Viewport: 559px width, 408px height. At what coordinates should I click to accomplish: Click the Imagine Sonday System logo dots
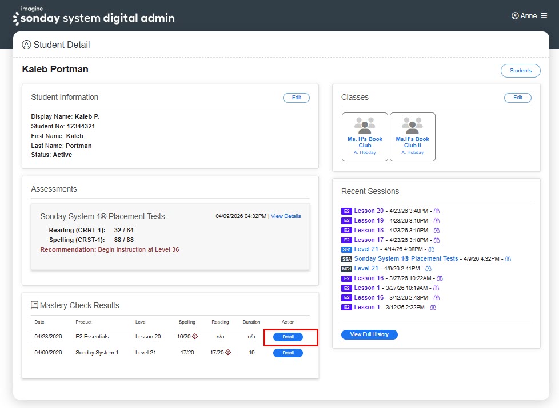pos(15,18)
